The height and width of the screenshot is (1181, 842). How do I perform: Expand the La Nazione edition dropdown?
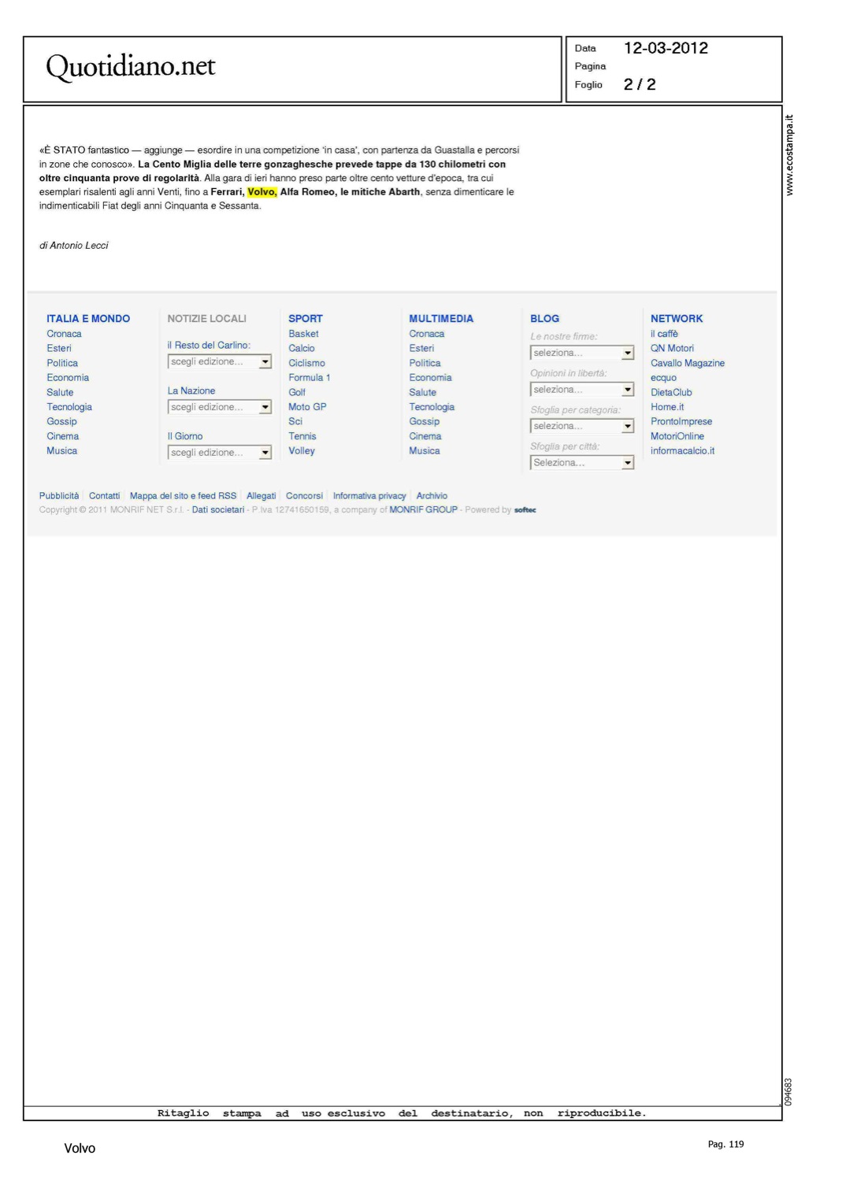coord(219,408)
